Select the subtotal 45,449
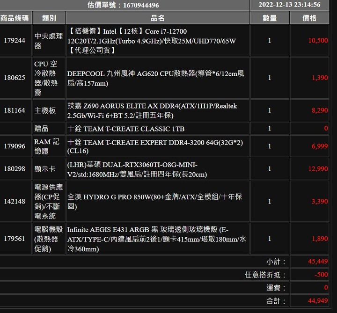This screenshot has height=313, width=337. 318,262
